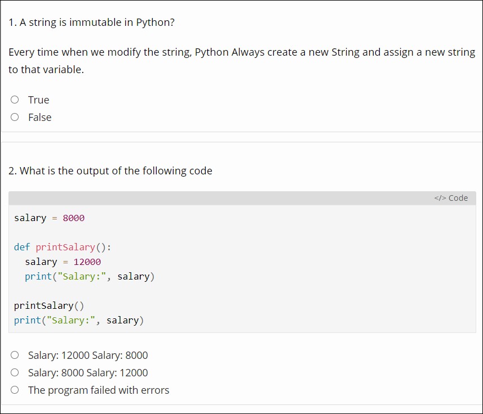Click question 1 heading about immutable strings
Screen dimensions: 483x414
91,22
